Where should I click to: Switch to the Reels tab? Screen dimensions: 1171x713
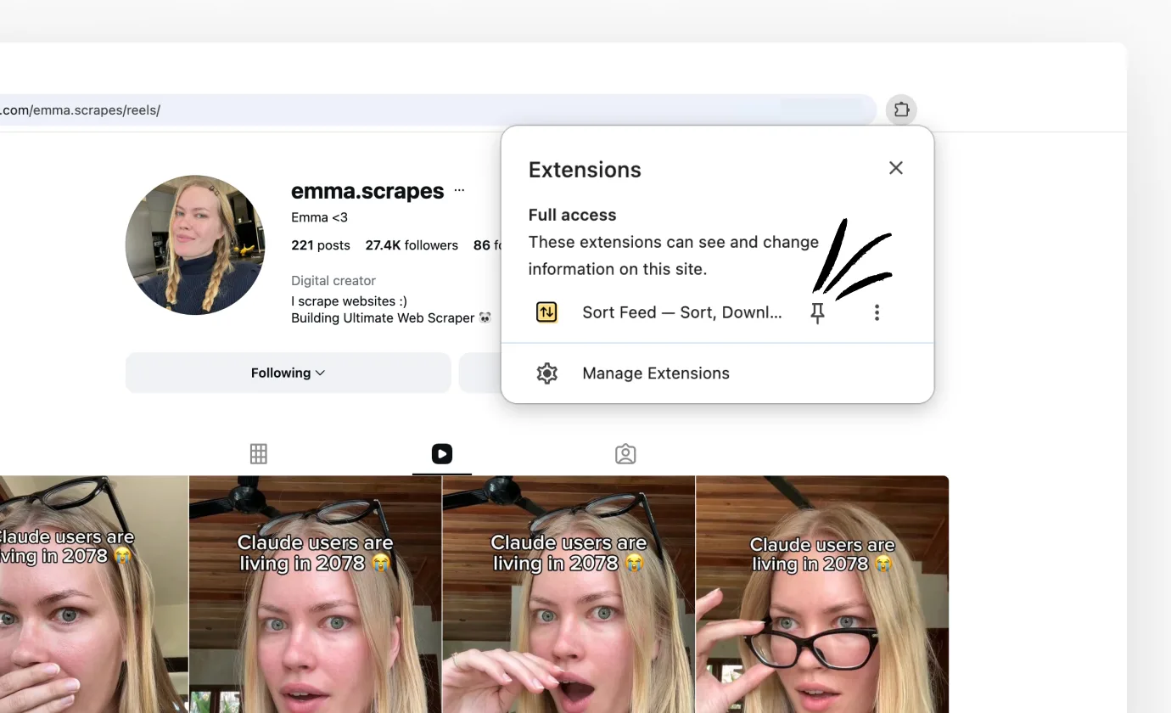click(x=442, y=454)
